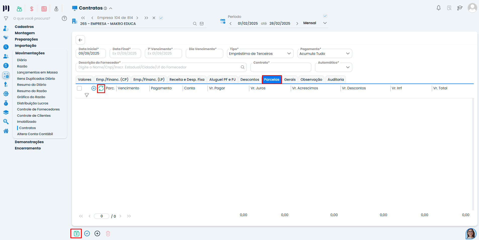Screen dimensions: 479x240
Task: Toggle the checkbox next to company navigation
Action: tap(161, 18)
